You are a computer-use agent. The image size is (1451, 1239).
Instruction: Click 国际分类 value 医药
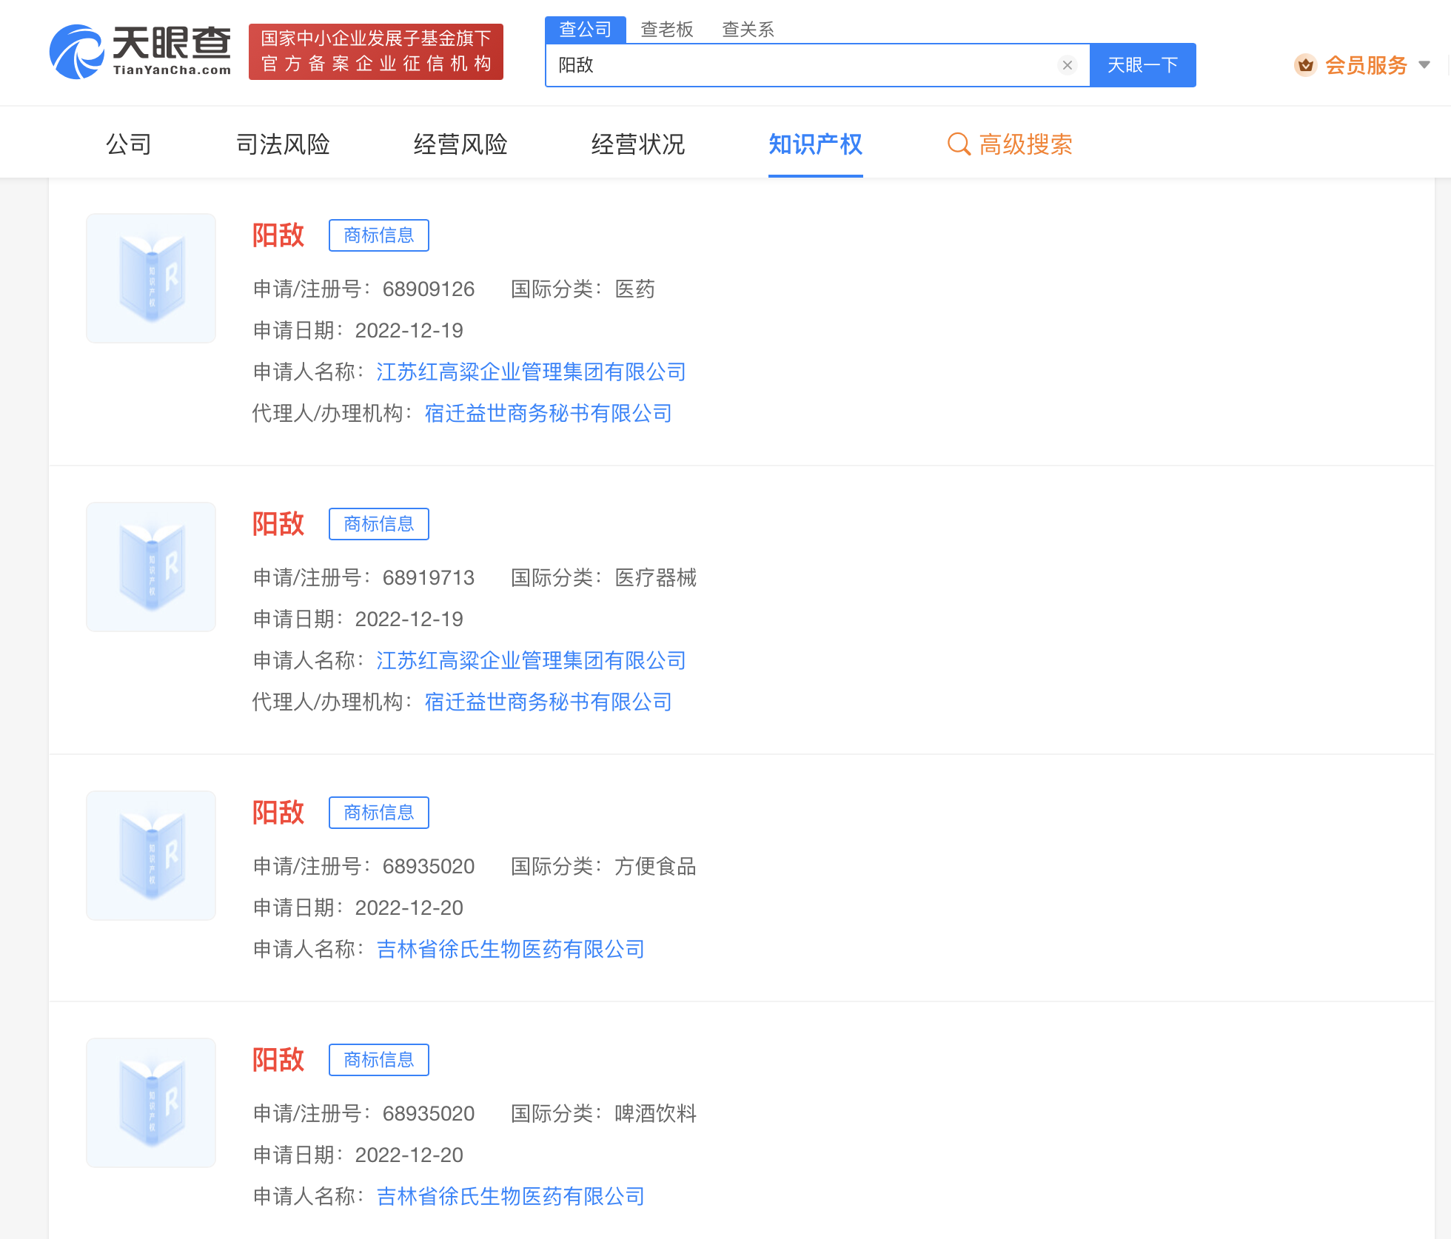(x=635, y=289)
